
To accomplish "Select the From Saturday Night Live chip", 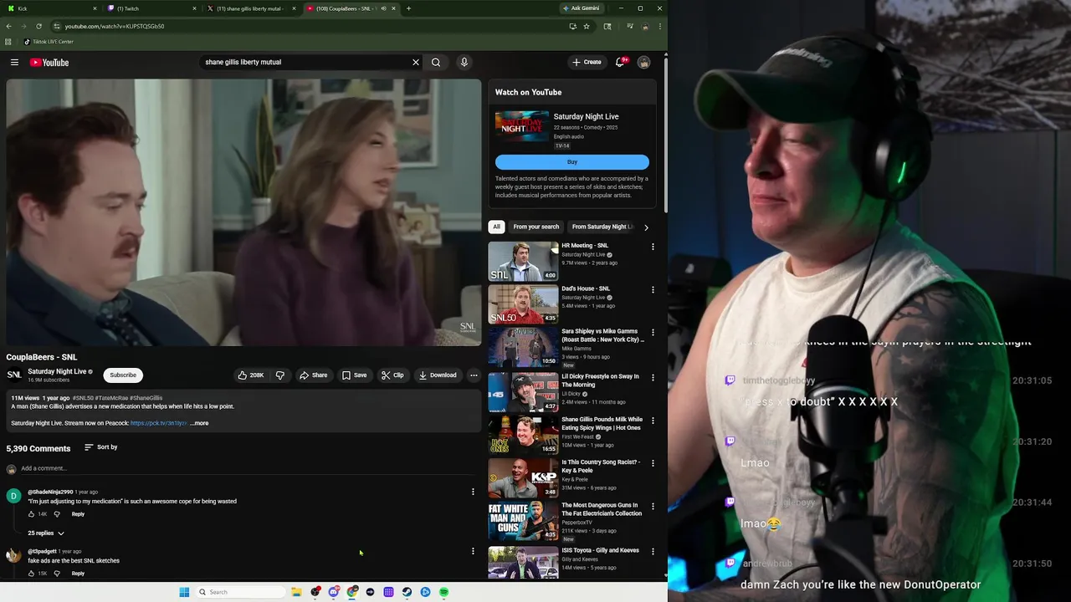I will [x=602, y=227].
